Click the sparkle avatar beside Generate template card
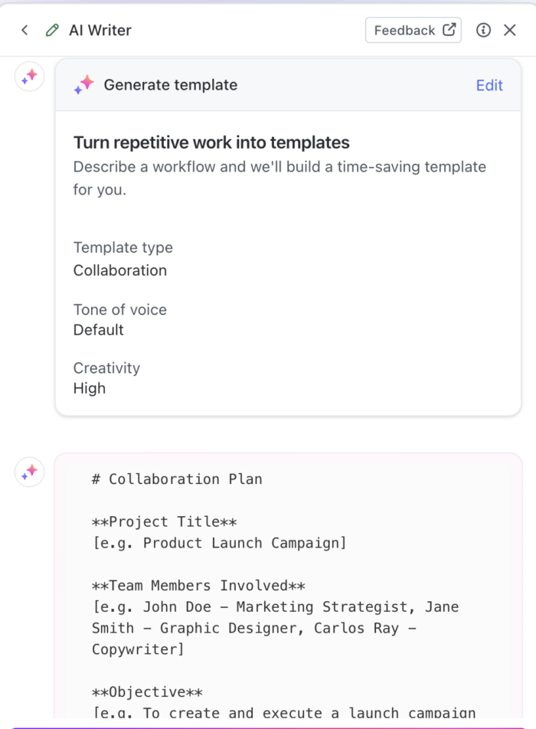The width and height of the screenshot is (536, 729). (30, 77)
